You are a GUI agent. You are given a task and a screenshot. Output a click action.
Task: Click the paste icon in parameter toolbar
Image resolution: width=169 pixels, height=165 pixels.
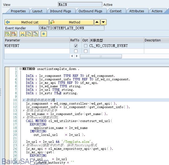[35, 34]
